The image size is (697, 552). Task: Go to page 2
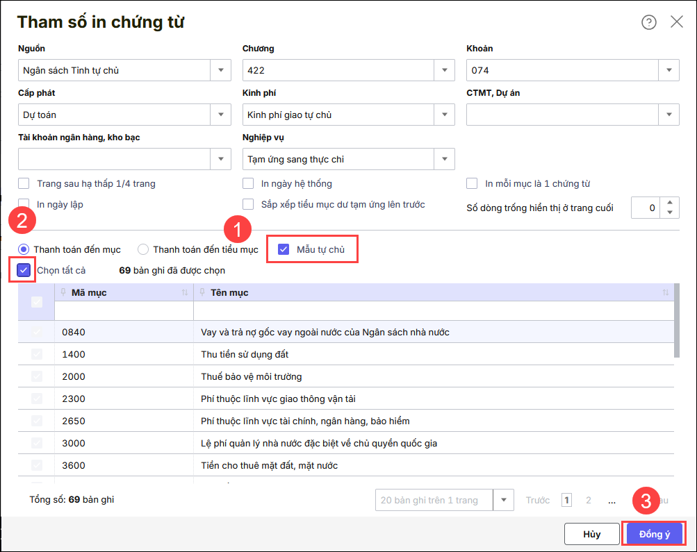[x=588, y=500]
